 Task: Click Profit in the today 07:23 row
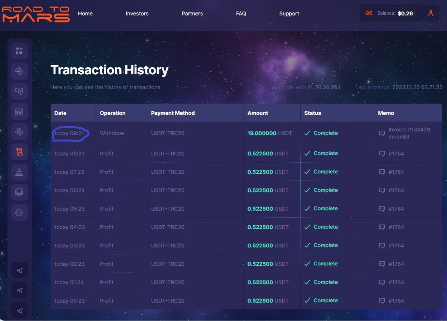point(106,172)
